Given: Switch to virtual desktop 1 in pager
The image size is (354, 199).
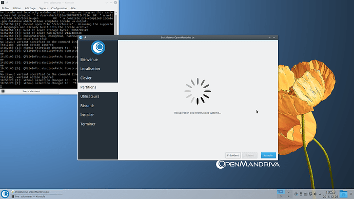Looking at the screenshot, I should [x=281, y=192].
